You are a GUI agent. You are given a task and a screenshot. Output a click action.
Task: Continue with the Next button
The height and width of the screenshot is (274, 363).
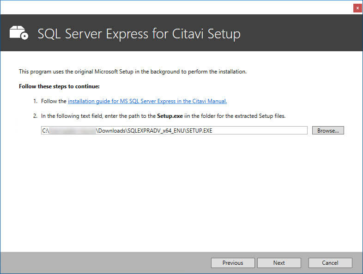tap(279, 263)
